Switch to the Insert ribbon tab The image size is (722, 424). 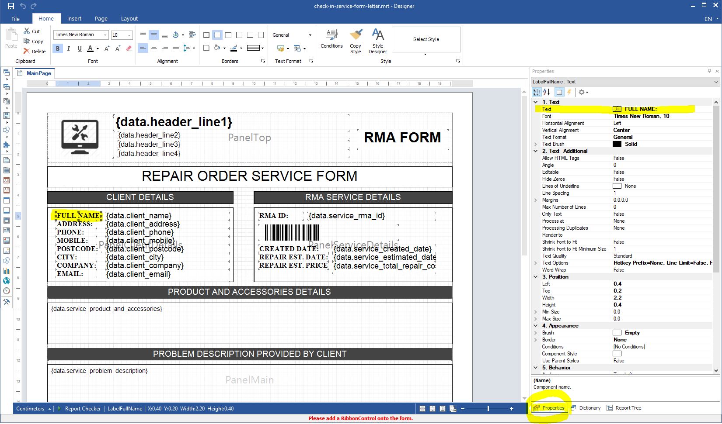pos(74,19)
